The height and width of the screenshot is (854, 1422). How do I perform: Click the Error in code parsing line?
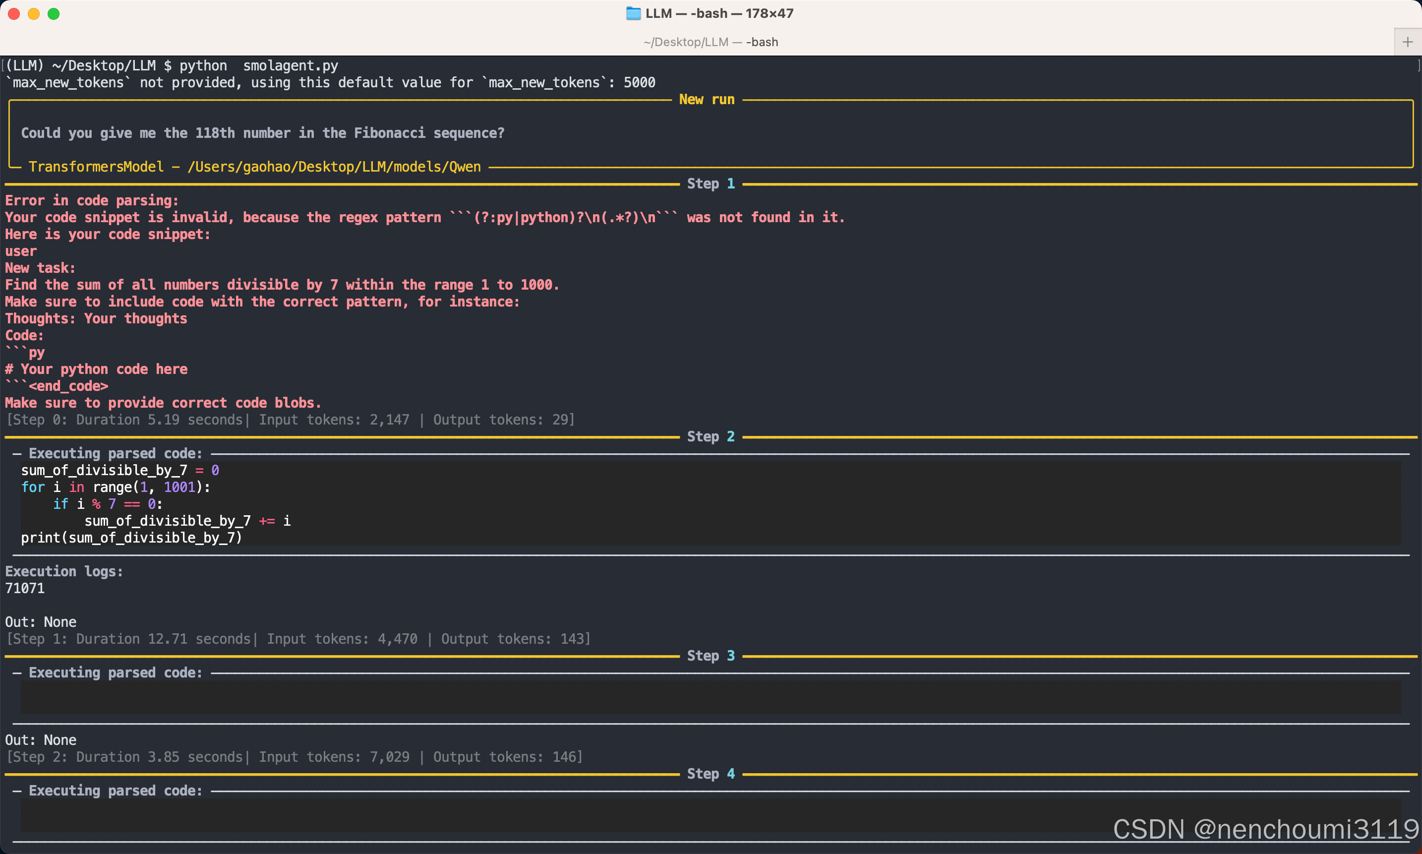coord(92,200)
